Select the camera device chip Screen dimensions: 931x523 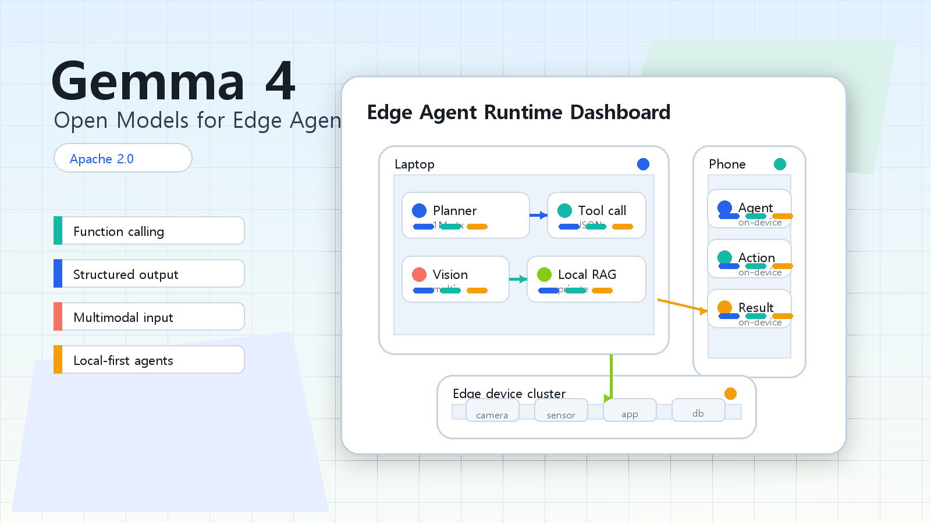[492, 410]
